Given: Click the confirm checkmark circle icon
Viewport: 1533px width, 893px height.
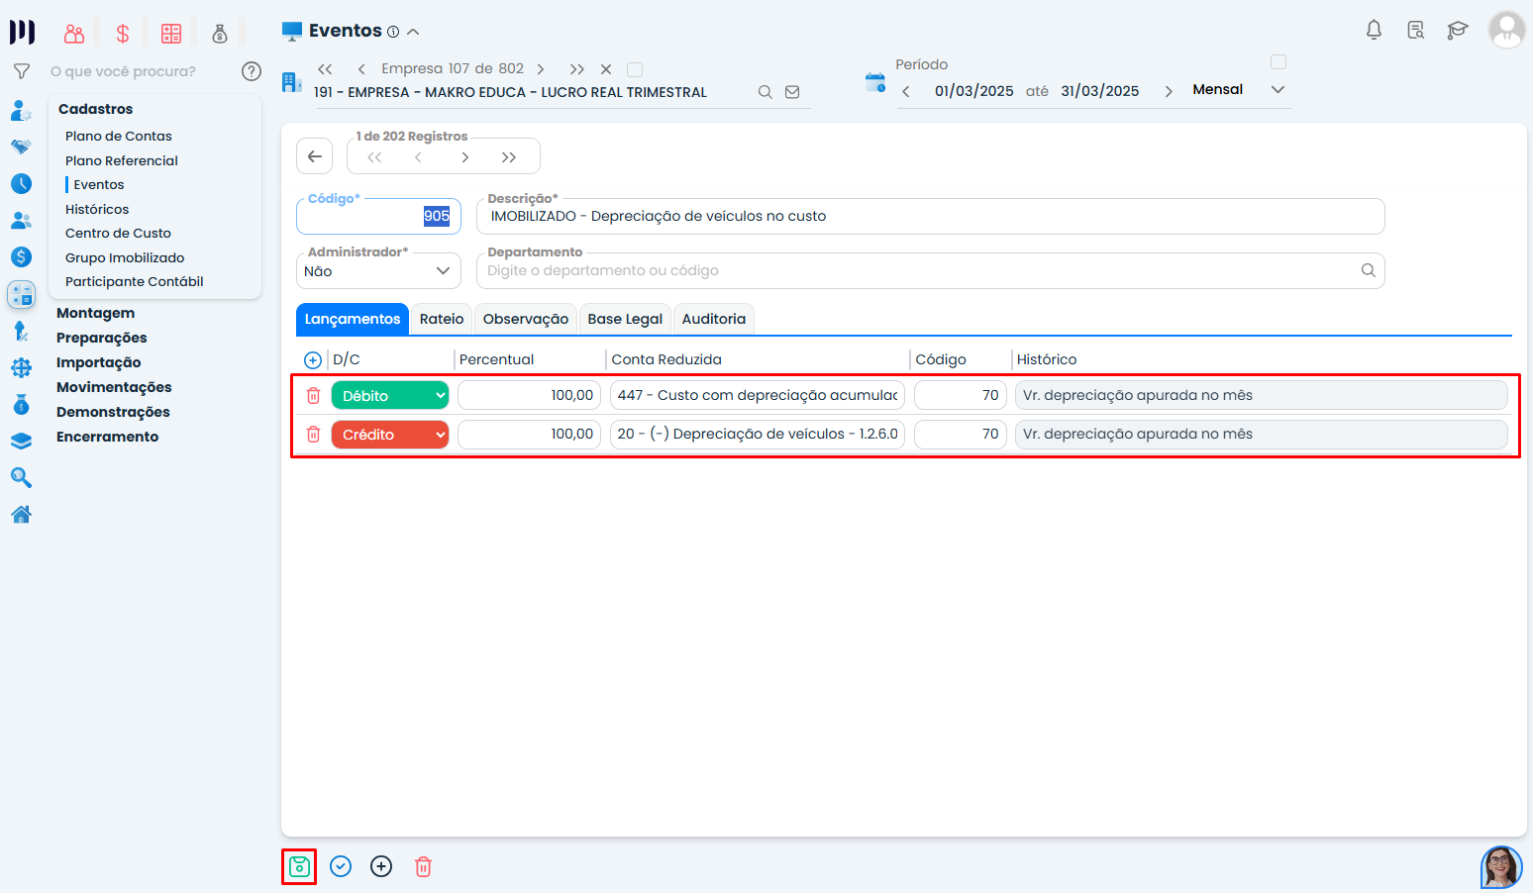Looking at the screenshot, I should point(341,867).
